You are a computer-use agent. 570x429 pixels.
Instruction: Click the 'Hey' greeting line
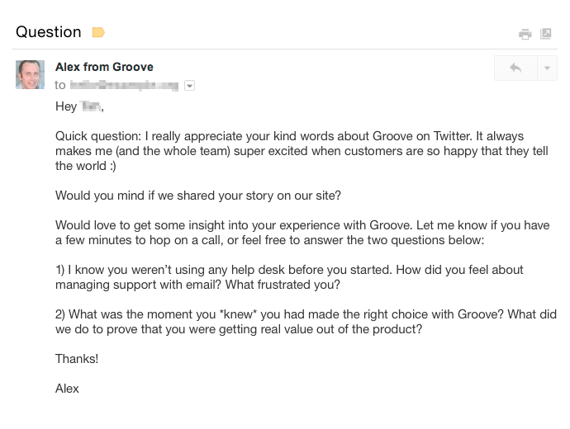80,106
